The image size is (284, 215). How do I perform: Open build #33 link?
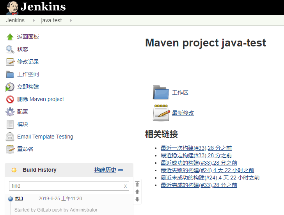click(x=19, y=199)
